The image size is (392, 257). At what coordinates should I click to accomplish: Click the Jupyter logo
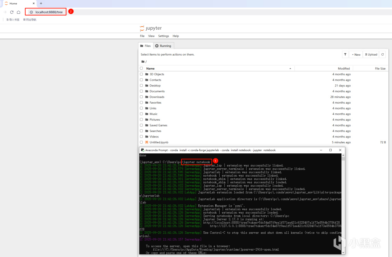[151, 28]
